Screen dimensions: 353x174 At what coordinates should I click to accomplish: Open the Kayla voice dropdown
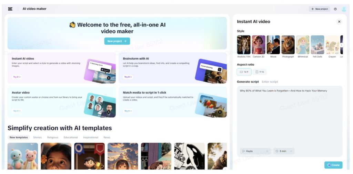click(x=255, y=151)
